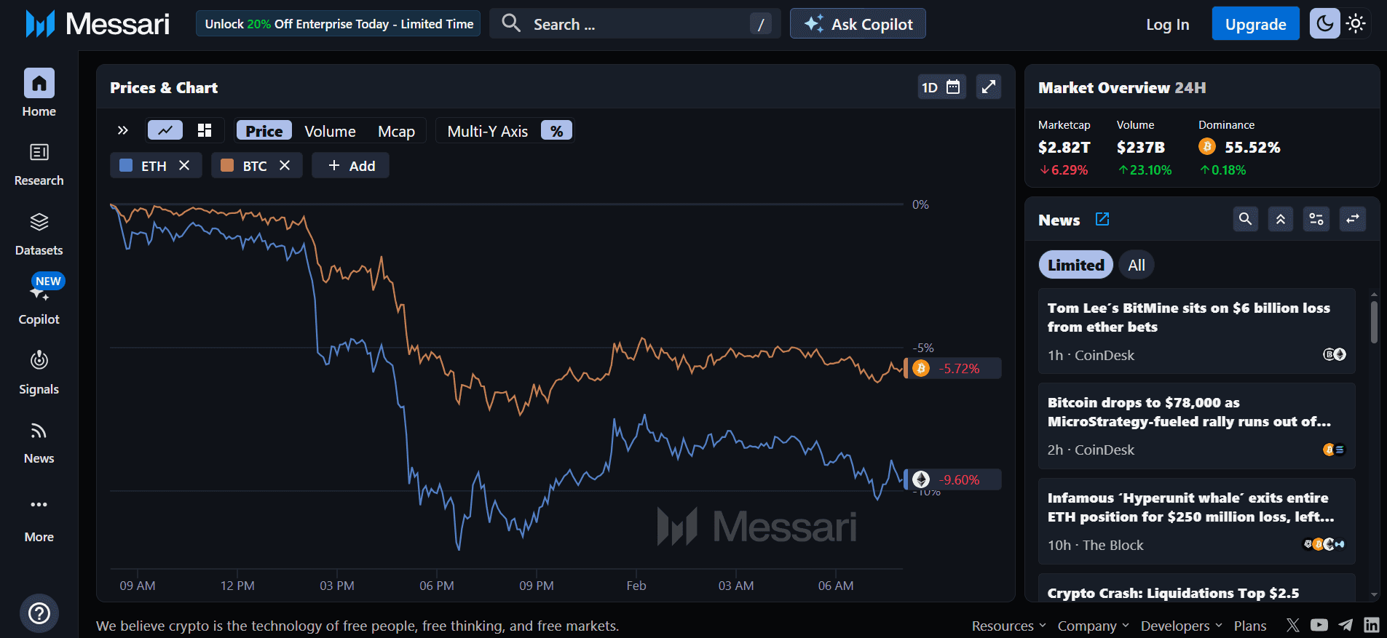Viewport: 1387px width, 638px height.
Task: Expand the Company footer menu
Action: [x=1094, y=626]
